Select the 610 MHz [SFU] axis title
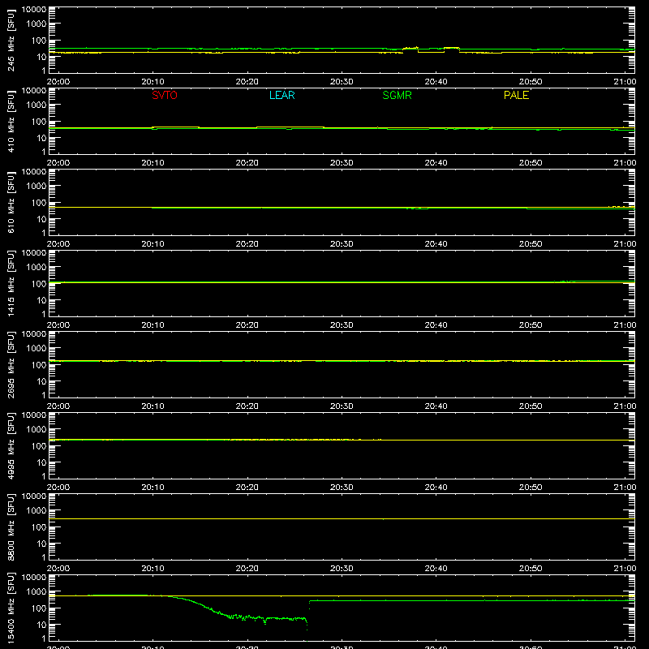 pyautogui.click(x=11, y=202)
